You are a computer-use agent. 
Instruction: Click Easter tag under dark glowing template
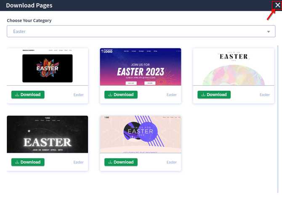[x=79, y=163]
